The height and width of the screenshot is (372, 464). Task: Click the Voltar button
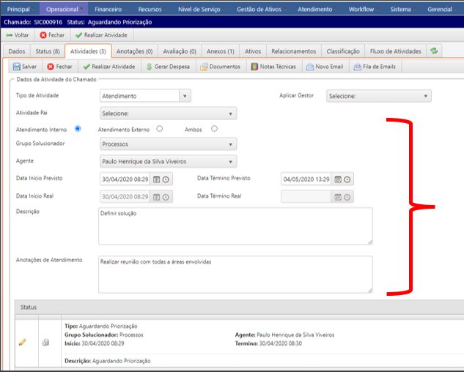18,34
